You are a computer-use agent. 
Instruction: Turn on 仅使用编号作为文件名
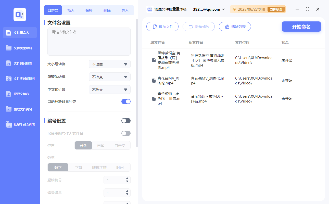pyautogui.click(x=126, y=133)
